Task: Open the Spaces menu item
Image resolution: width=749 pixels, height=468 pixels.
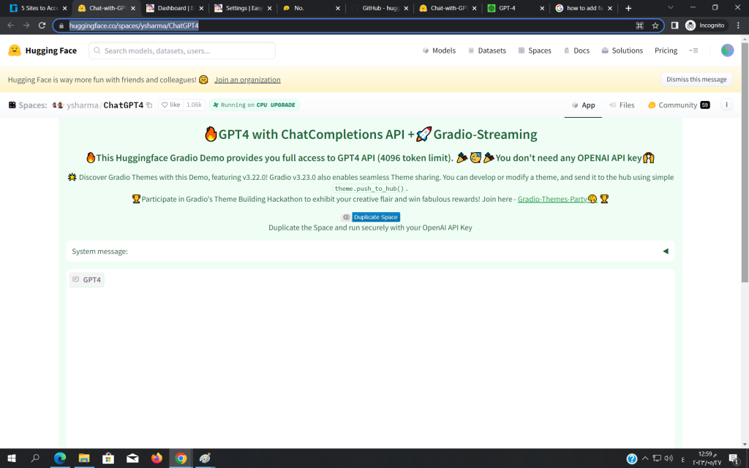Action: [x=535, y=50]
